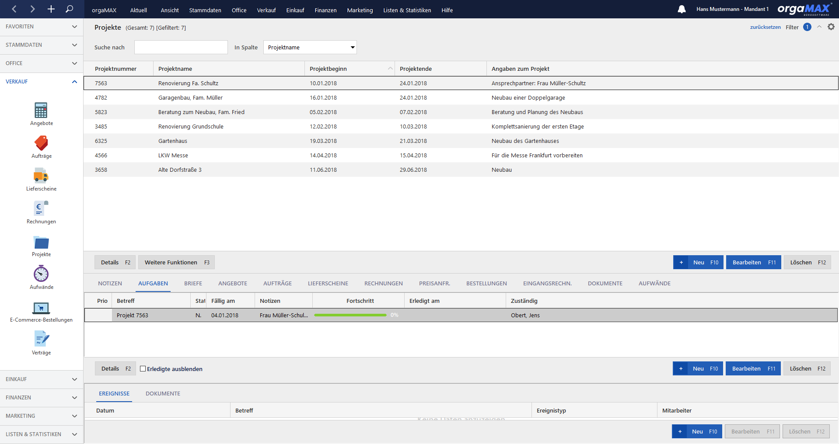Open Angebote calculator icon
The width and height of the screenshot is (839, 444).
[41, 110]
